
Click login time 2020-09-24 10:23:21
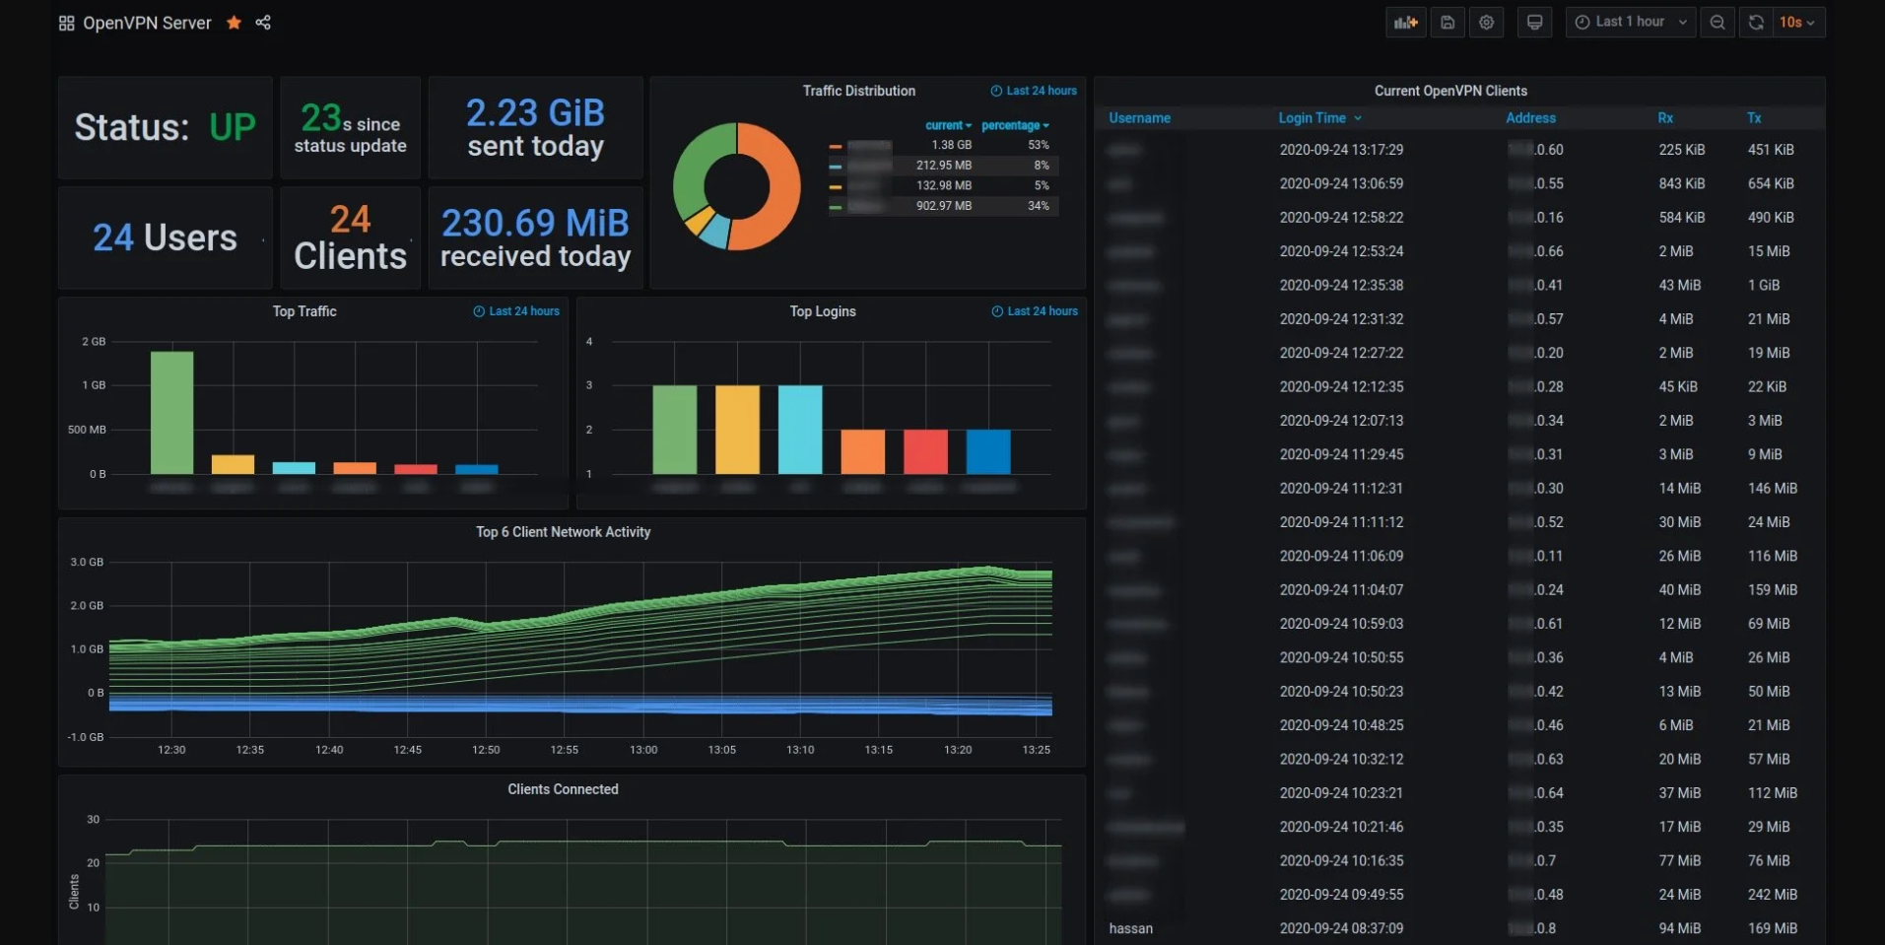point(1341,793)
